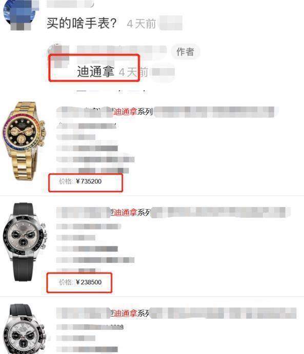Image resolution: width=304 pixels, height=354 pixels.
Task: Tap the blurred reply button beside the first comment
Action: [x=171, y=23]
